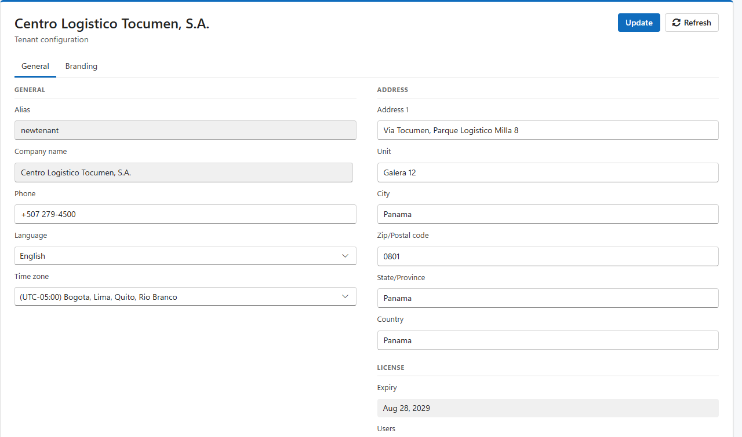The height and width of the screenshot is (437, 742).
Task: Click the LICENSE section heading
Action: [391, 368]
